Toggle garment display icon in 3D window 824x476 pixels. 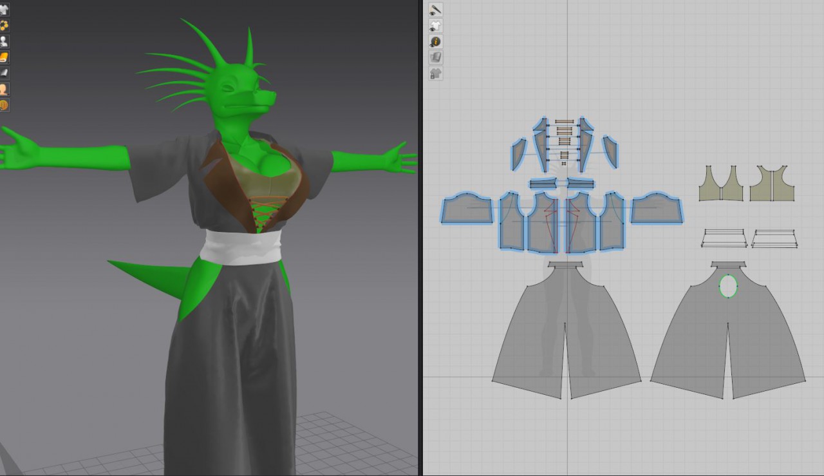pyautogui.click(x=4, y=10)
